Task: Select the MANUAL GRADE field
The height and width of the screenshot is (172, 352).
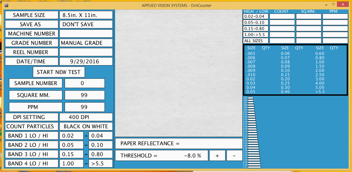Action: pyautogui.click(x=86, y=43)
